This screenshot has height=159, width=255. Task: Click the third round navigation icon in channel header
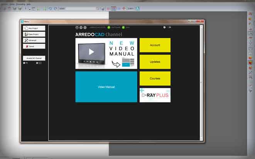[85, 27]
